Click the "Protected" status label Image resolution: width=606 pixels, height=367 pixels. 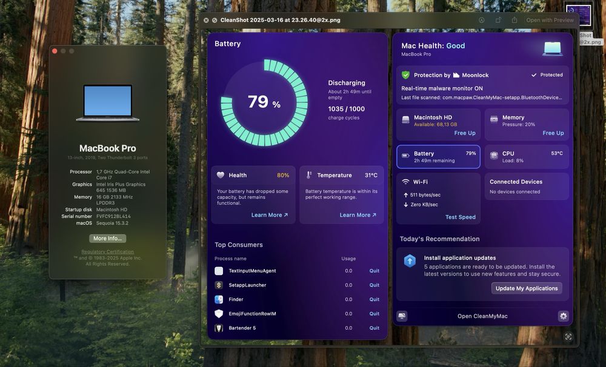(551, 75)
